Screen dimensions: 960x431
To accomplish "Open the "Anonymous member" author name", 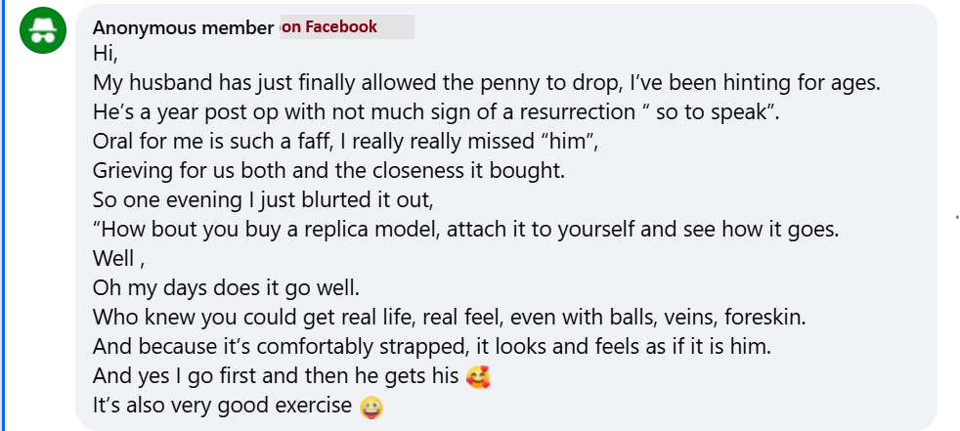I will click(183, 27).
